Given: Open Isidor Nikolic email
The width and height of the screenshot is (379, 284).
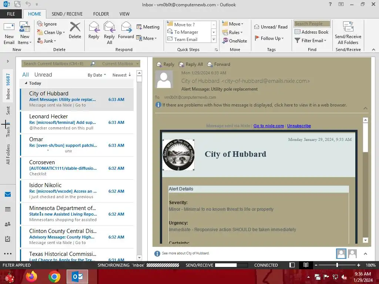Looking at the screenshot, I should [x=77, y=191].
